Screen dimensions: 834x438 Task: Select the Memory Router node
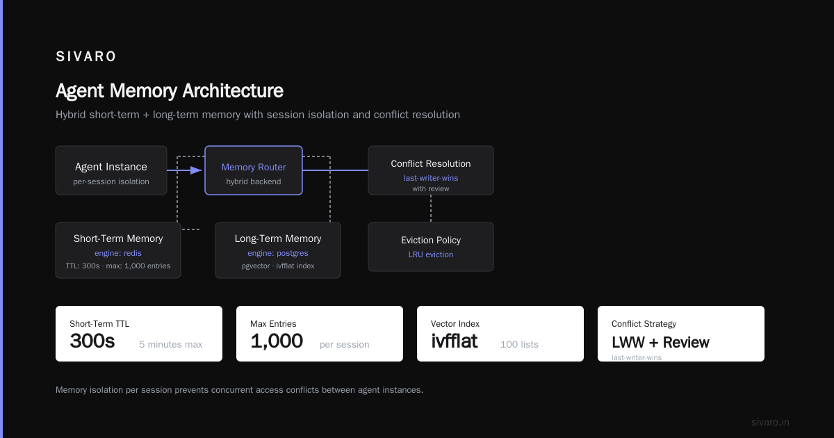[x=254, y=170]
